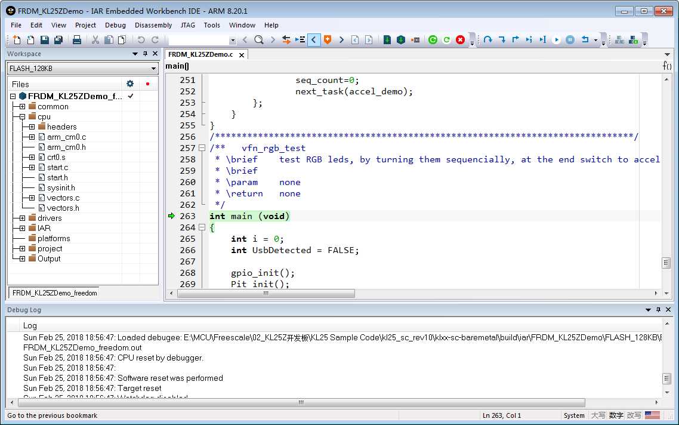Viewport: 679px width, 425px height.
Task: Click the Go To line icon
Action: 300,40
